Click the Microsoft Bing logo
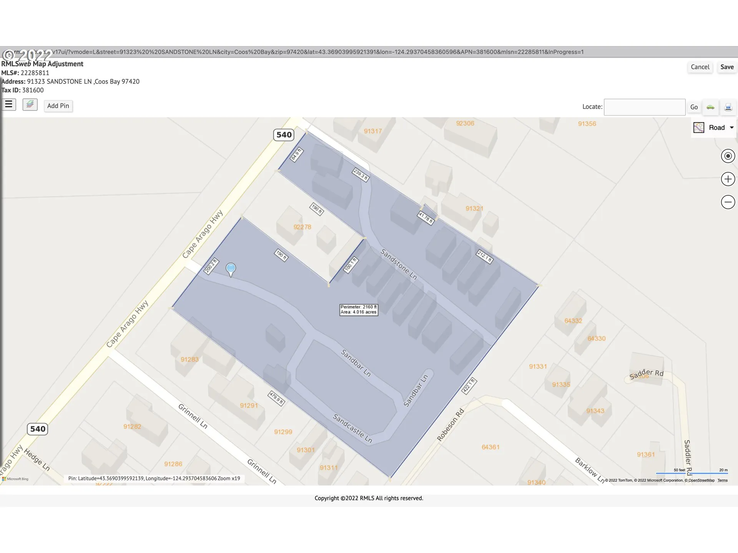 [15, 479]
